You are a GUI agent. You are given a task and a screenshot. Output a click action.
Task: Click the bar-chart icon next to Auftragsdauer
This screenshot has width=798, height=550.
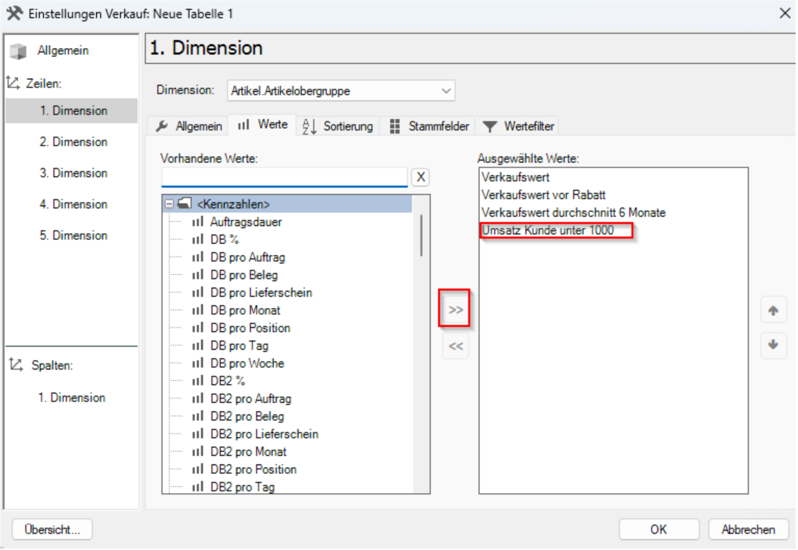pos(198,222)
